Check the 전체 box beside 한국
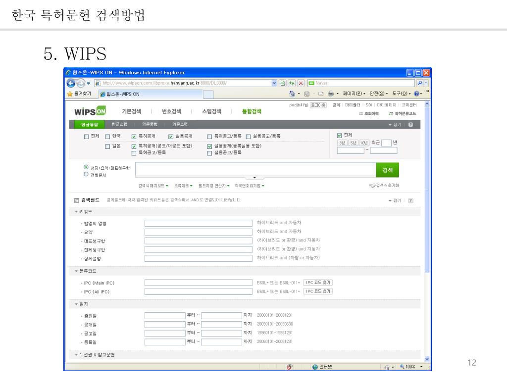 (86, 137)
